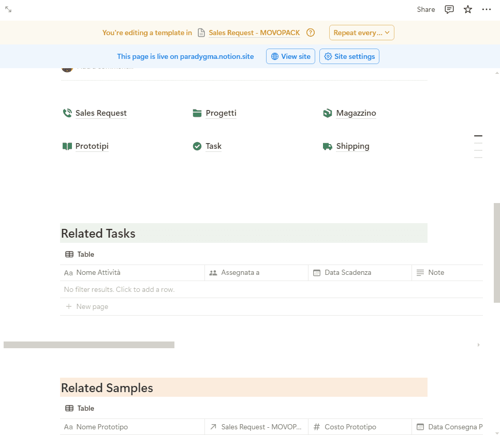Click the View site button
Image resolution: width=500 pixels, height=435 pixels.
tap(290, 56)
